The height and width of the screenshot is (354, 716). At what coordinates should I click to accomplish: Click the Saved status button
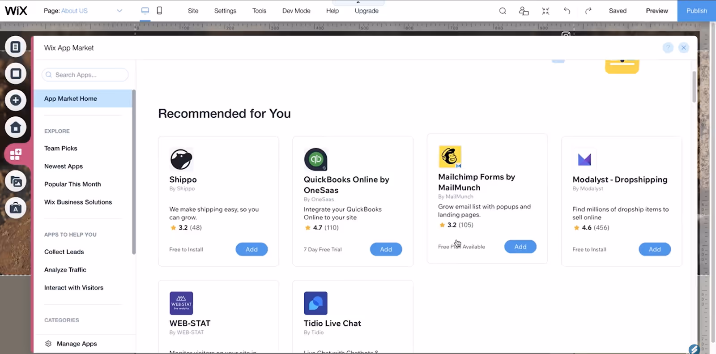618,11
